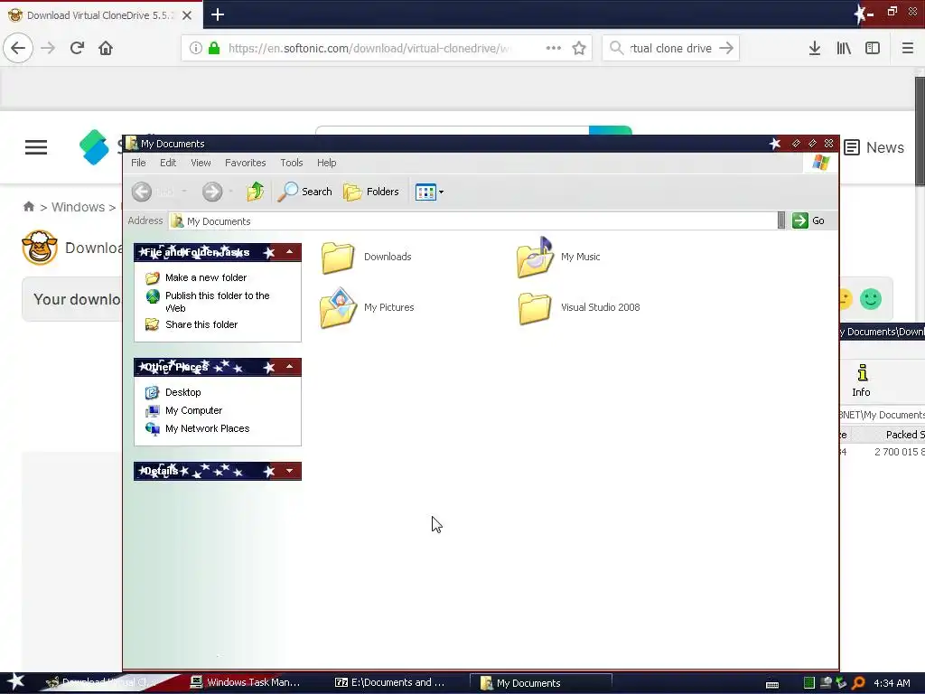The width and height of the screenshot is (925, 694).
Task: Open My Network Places link
Action: 207,428
